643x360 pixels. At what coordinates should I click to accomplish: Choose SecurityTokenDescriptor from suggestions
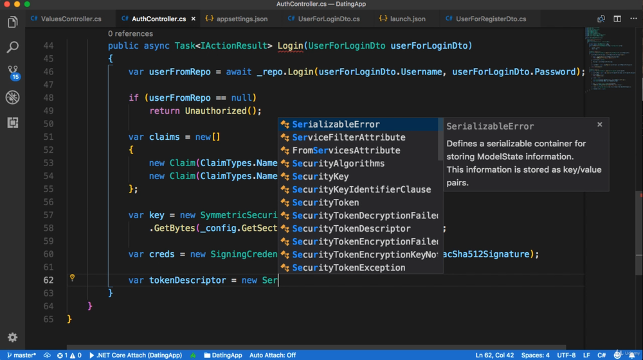point(358,228)
